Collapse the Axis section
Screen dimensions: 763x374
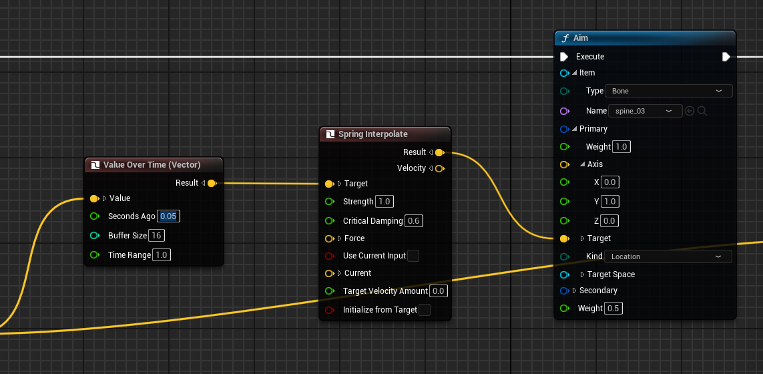click(x=583, y=164)
